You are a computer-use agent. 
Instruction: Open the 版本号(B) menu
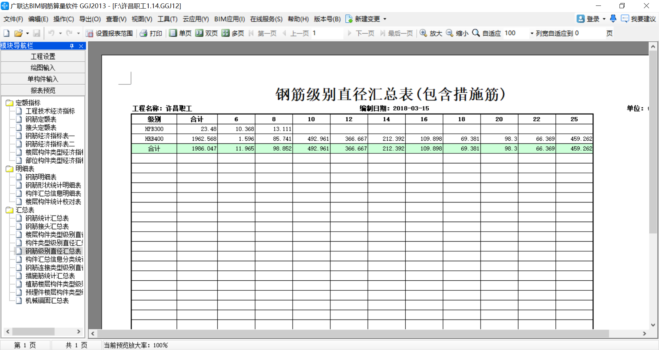[327, 19]
